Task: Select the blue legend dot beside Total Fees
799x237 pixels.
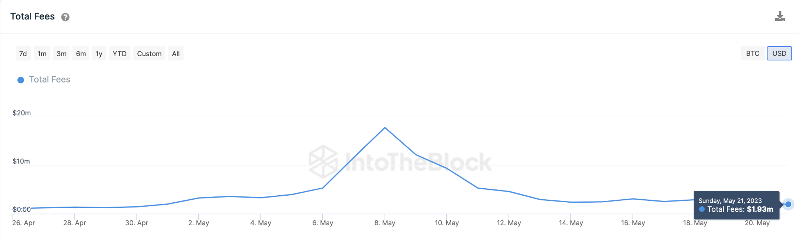Action: pos(21,80)
